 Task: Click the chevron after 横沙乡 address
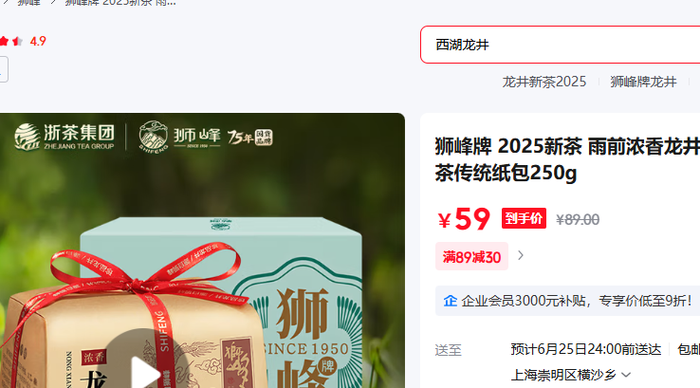point(626,375)
